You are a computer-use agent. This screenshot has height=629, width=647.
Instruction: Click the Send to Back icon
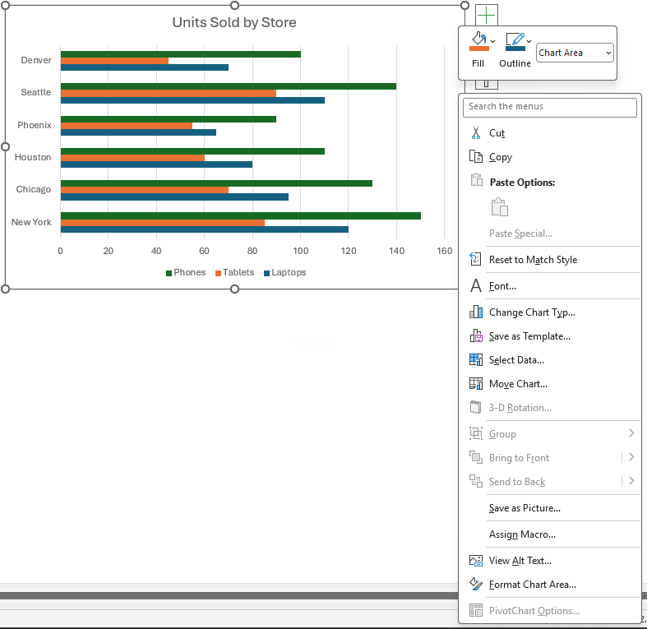[476, 481]
